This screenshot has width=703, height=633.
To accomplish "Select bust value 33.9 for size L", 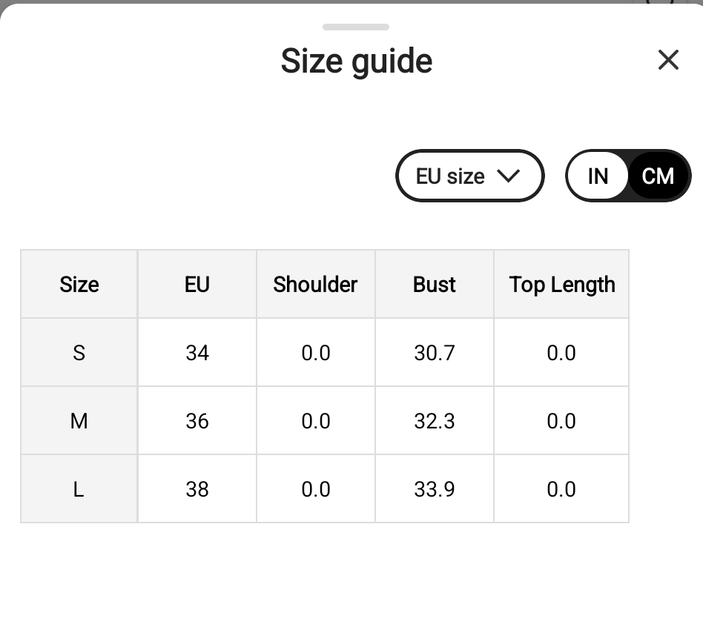I will 435,488.
